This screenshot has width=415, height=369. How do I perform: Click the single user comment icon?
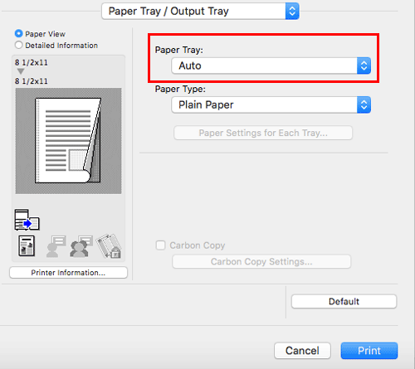coord(56,246)
